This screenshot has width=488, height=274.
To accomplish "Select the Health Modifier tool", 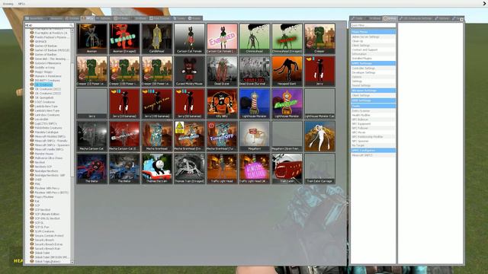I will [373, 115].
